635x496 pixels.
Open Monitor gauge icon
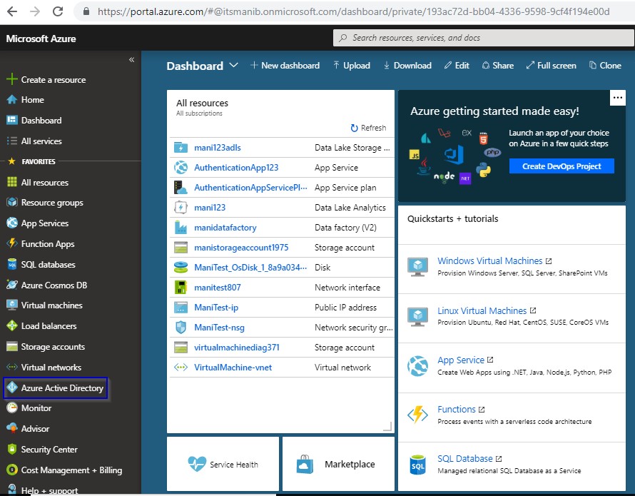coord(12,408)
